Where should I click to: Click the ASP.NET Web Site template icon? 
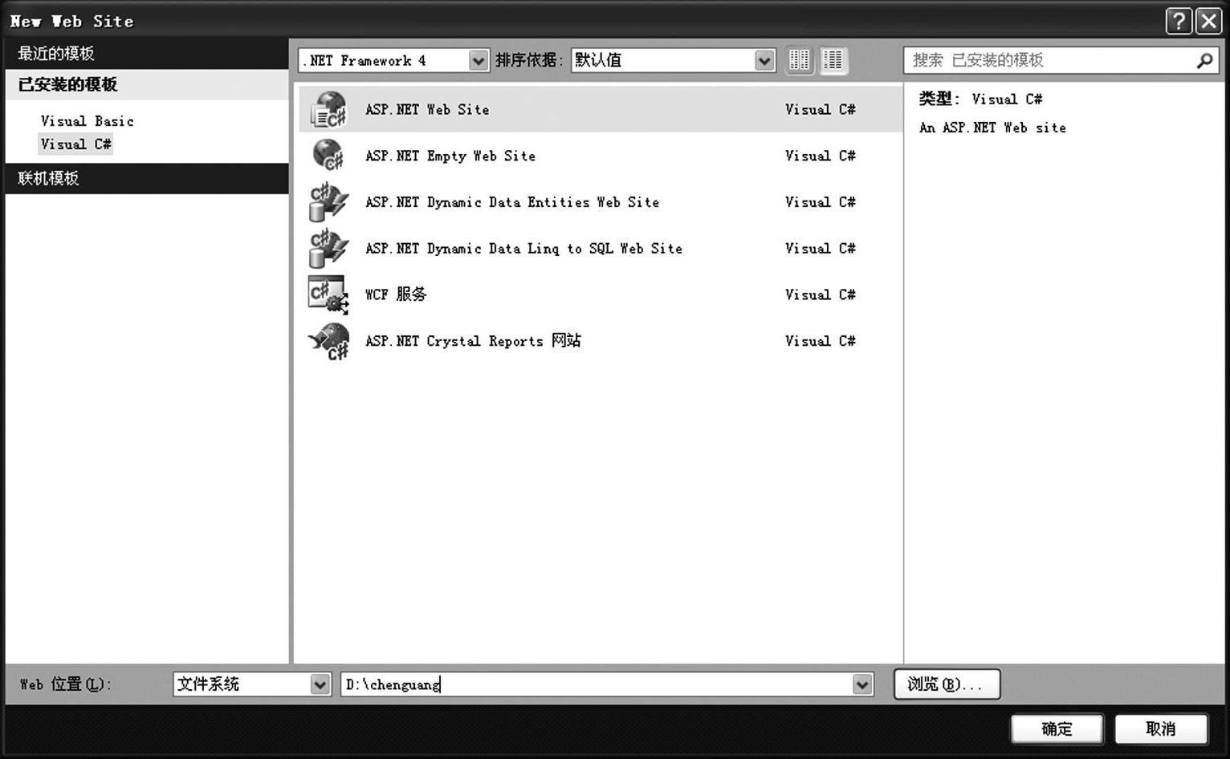click(328, 109)
